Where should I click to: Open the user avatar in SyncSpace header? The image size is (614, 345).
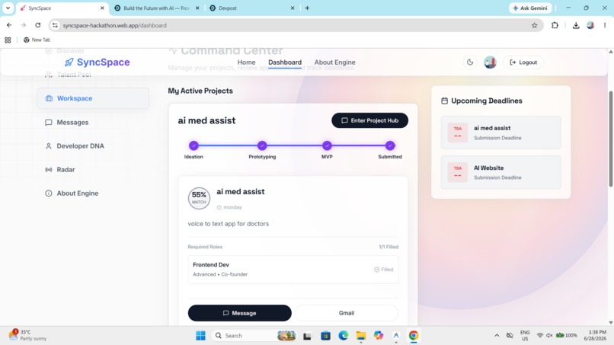(490, 62)
